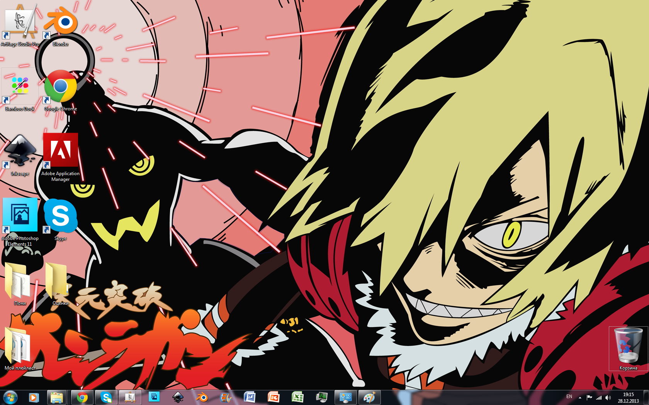Select the Inkscape desktop shortcut

pyautogui.click(x=20, y=155)
